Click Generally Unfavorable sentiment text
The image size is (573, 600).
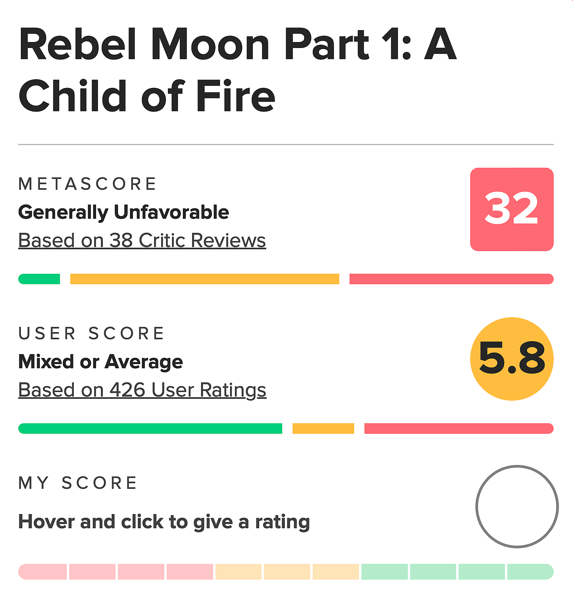pyautogui.click(x=124, y=212)
